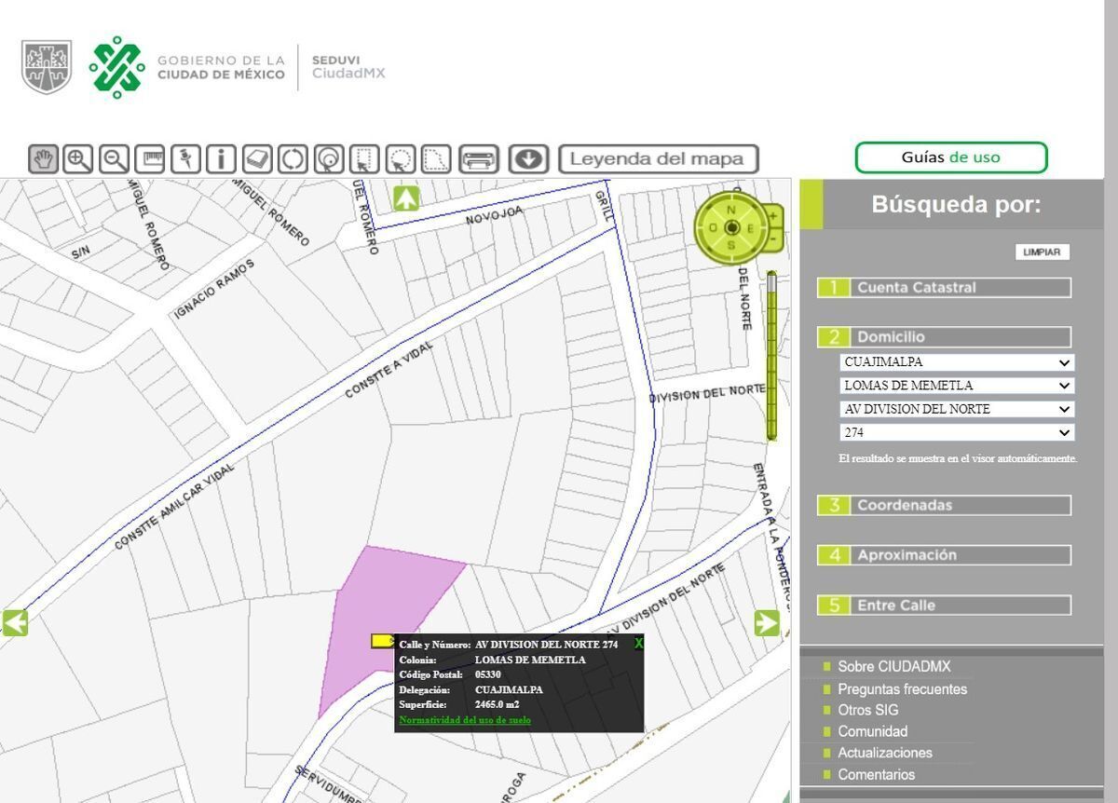The image size is (1118, 803).
Task: Click S on the compass control
Action: [731, 246]
